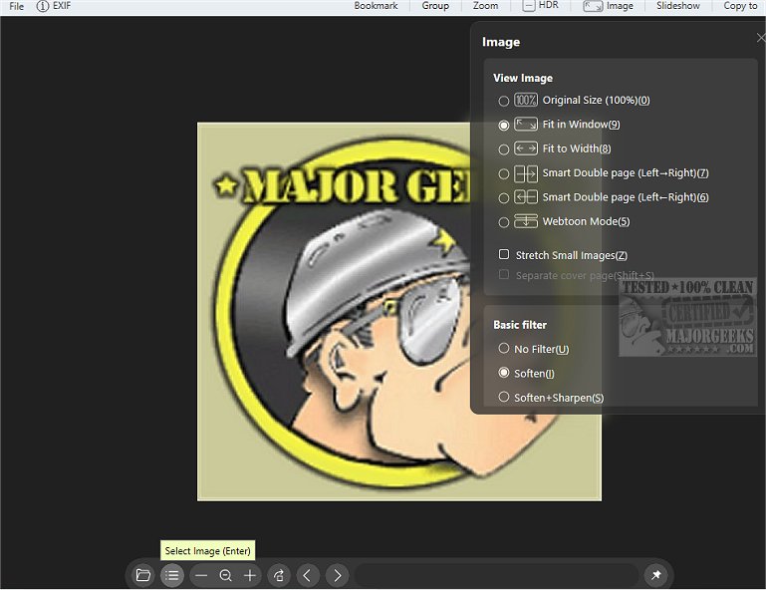Click the Fit to Width arrows icon
The image size is (766, 590).
[x=526, y=148]
